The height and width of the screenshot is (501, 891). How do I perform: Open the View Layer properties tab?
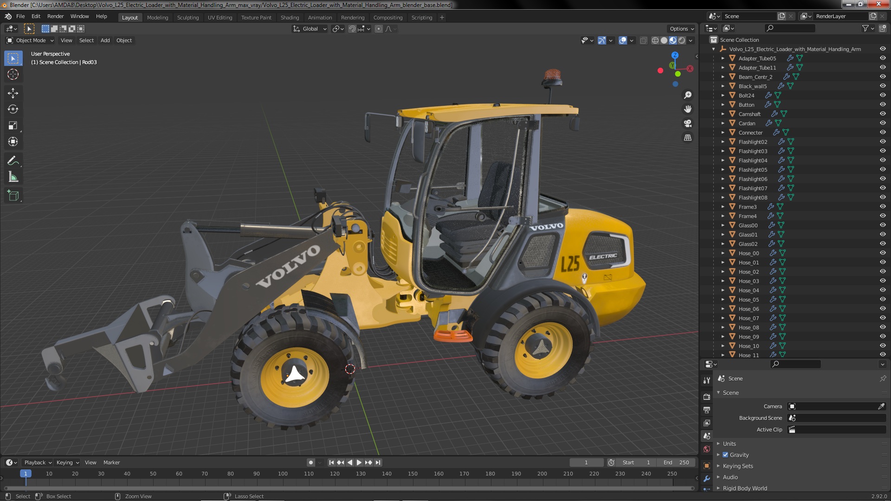click(707, 423)
